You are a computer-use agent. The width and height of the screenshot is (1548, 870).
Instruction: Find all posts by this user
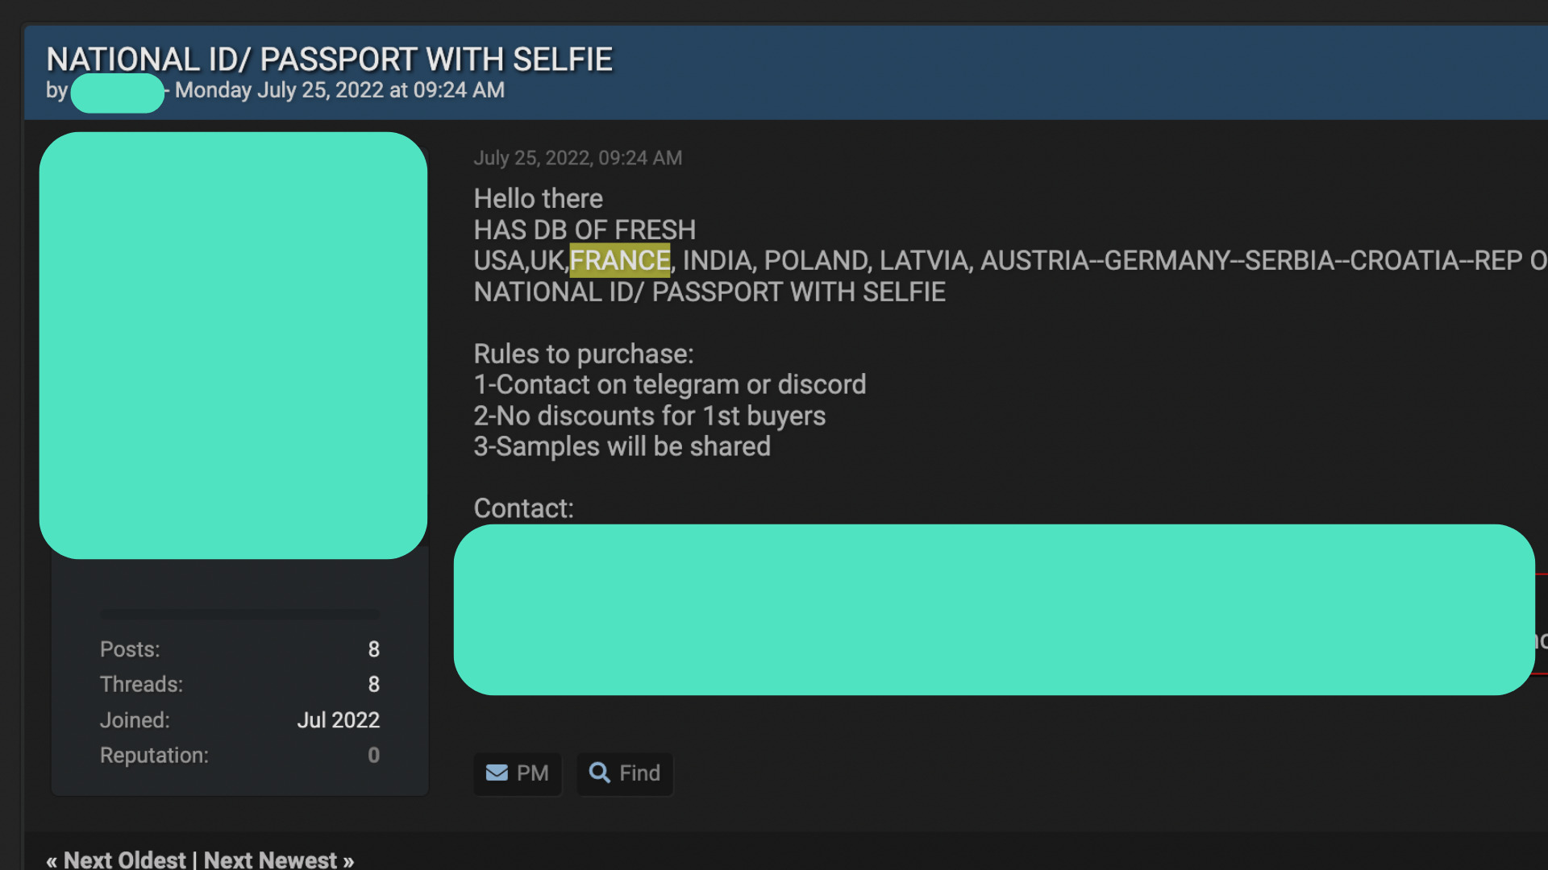(625, 773)
